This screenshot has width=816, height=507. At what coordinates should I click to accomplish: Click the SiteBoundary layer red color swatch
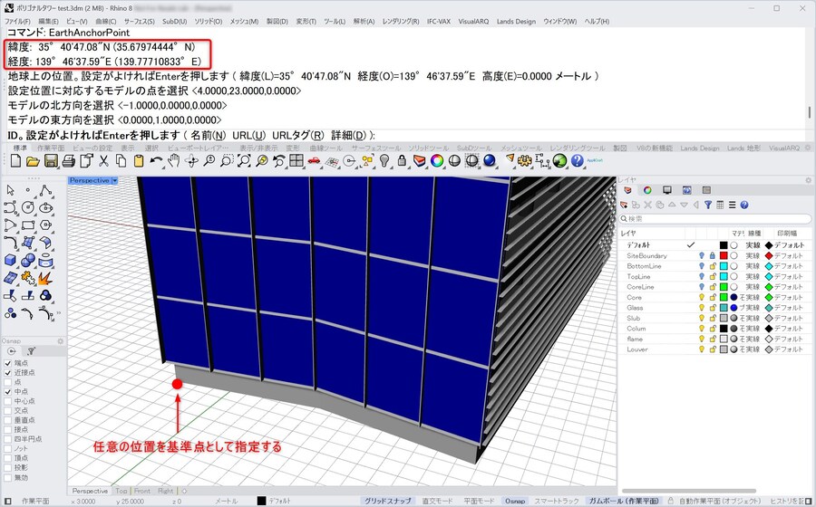click(724, 256)
